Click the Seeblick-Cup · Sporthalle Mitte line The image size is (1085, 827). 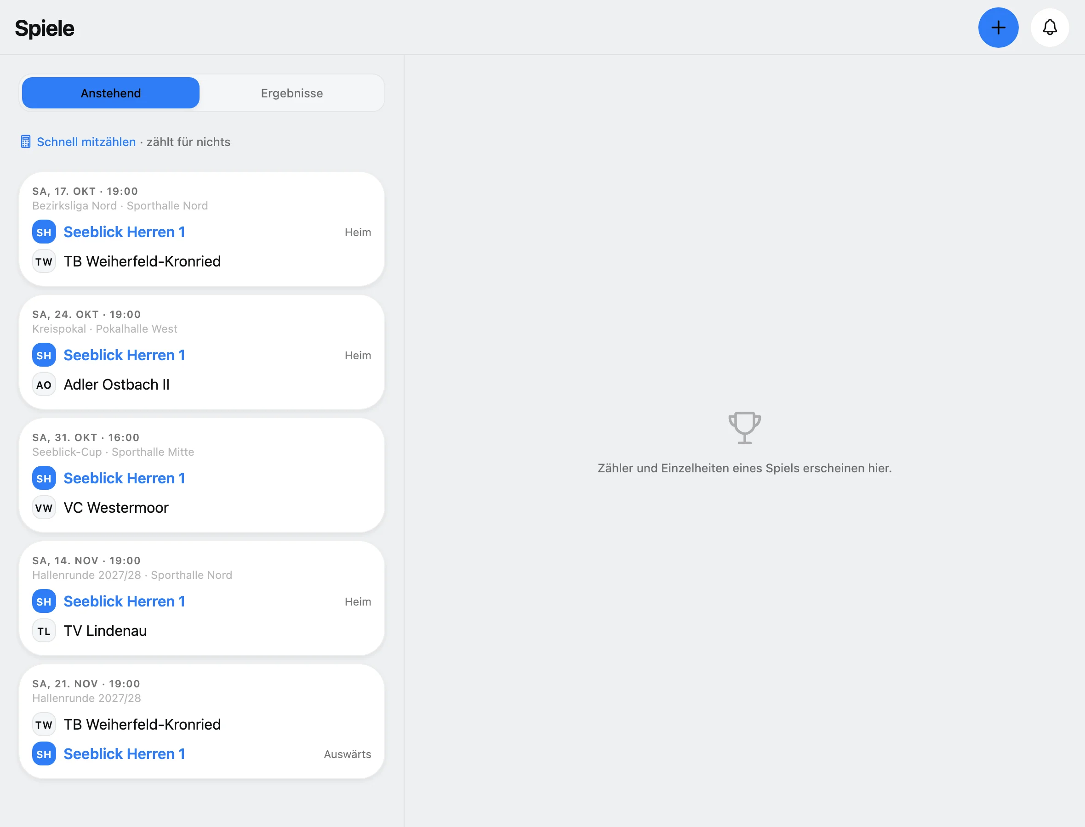(x=113, y=452)
